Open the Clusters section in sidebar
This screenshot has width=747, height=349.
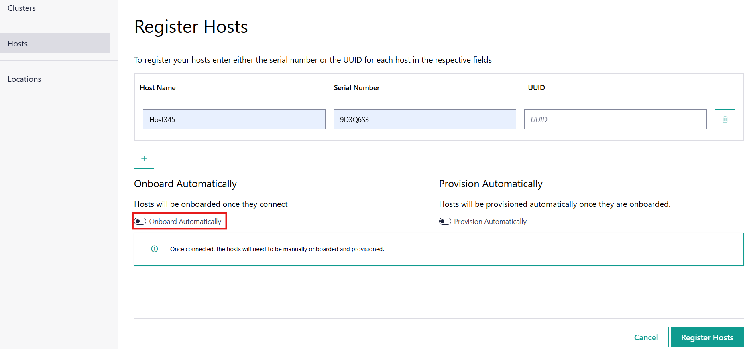coord(22,8)
